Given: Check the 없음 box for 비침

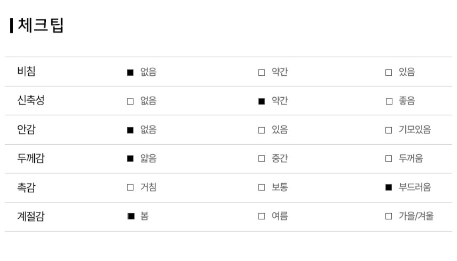Looking at the screenshot, I should (130, 72).
